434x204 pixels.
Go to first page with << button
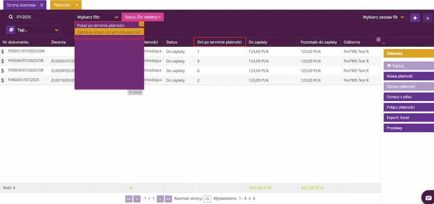129,198
